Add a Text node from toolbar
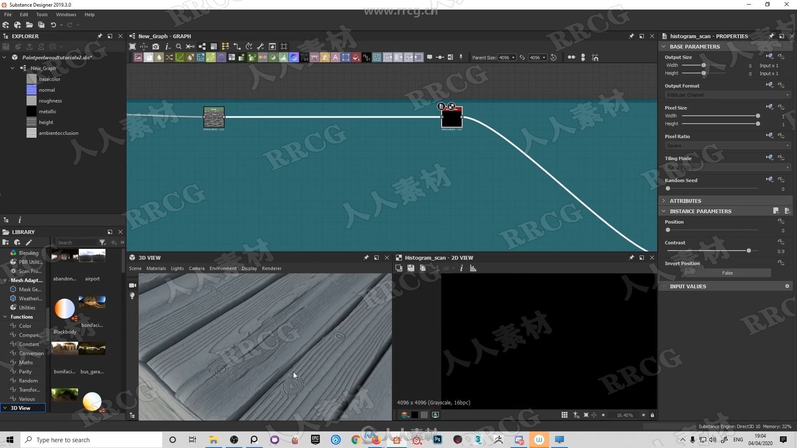Viewport: 797px width, 448px height. click(335, 58)
